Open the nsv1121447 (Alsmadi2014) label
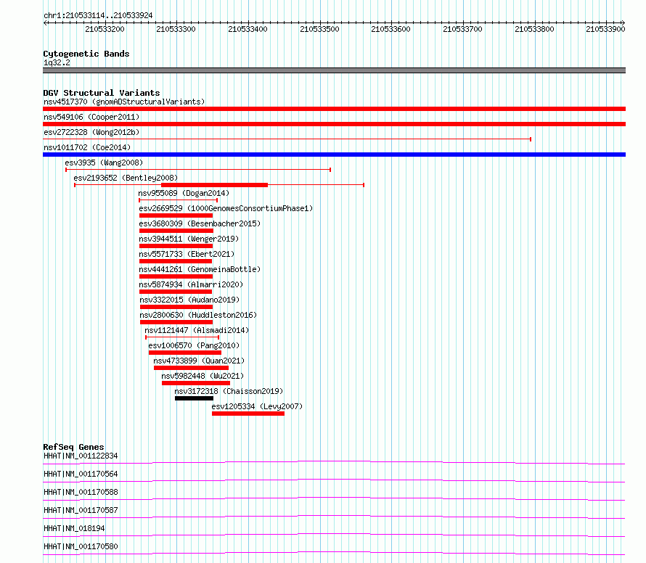This screenshot has height=563, width=646. [197, 330]
